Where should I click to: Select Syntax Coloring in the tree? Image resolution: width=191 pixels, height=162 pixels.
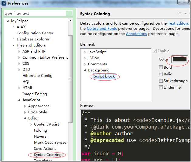[x=48, y=155]
